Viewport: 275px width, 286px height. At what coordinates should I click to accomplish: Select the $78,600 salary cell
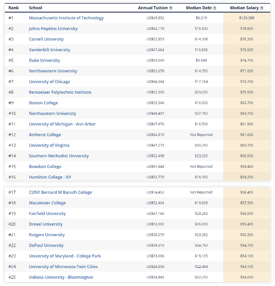click(x=246, y=29)
